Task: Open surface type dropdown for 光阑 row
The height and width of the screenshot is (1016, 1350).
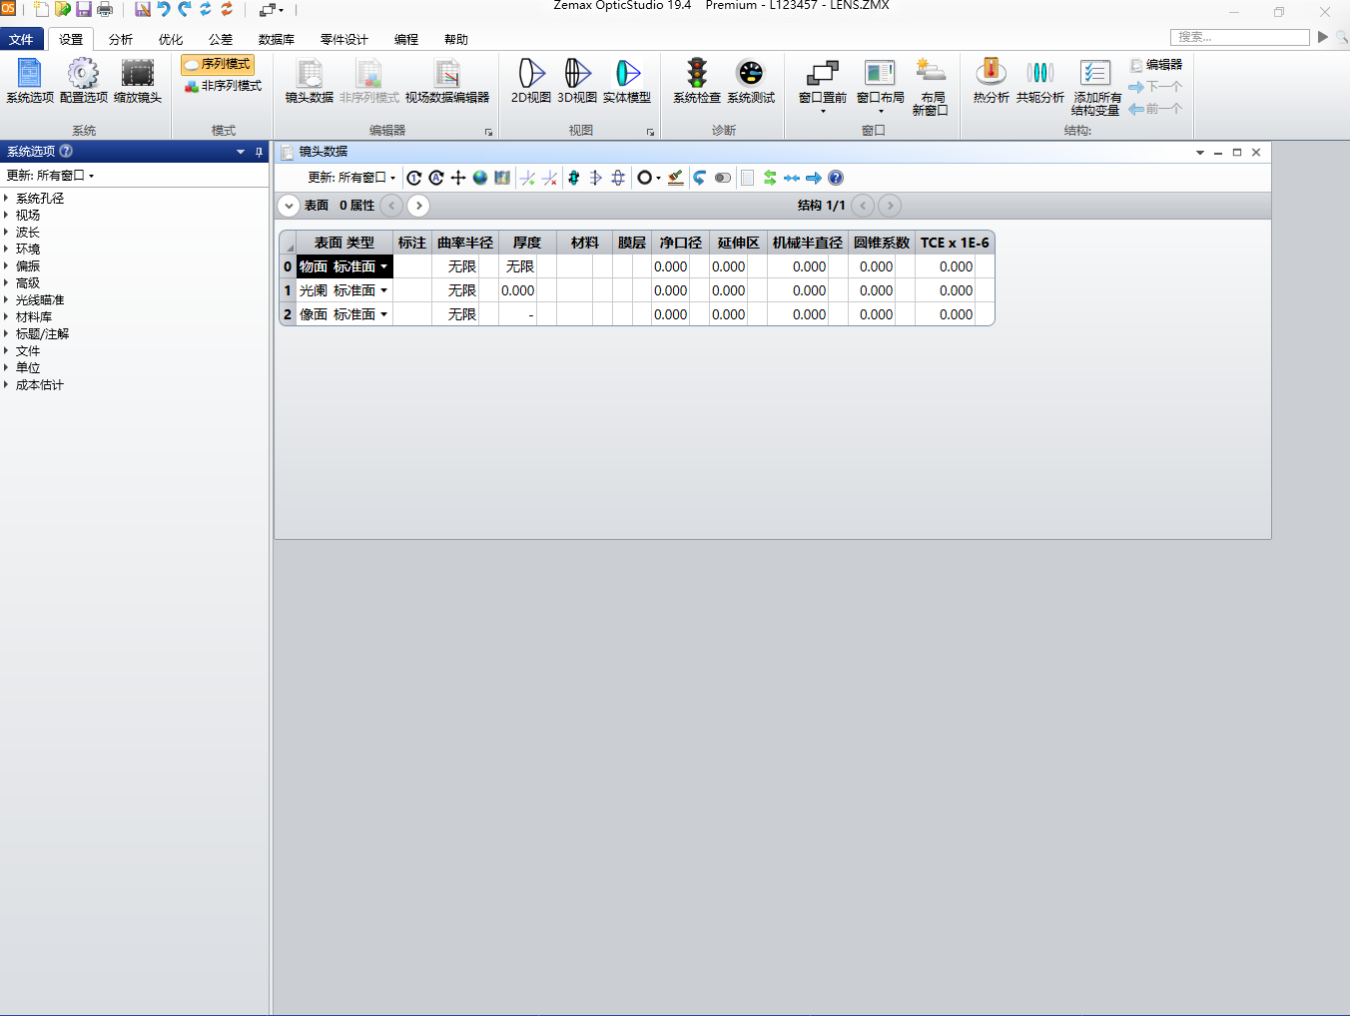Action: coord(383,290)
